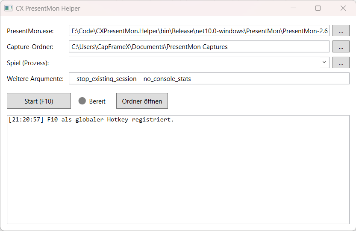The width and height of the screenshot is (356, 231).
Task: Click inside the Spiel (Prozess) combo box
Action: (199, 63)
